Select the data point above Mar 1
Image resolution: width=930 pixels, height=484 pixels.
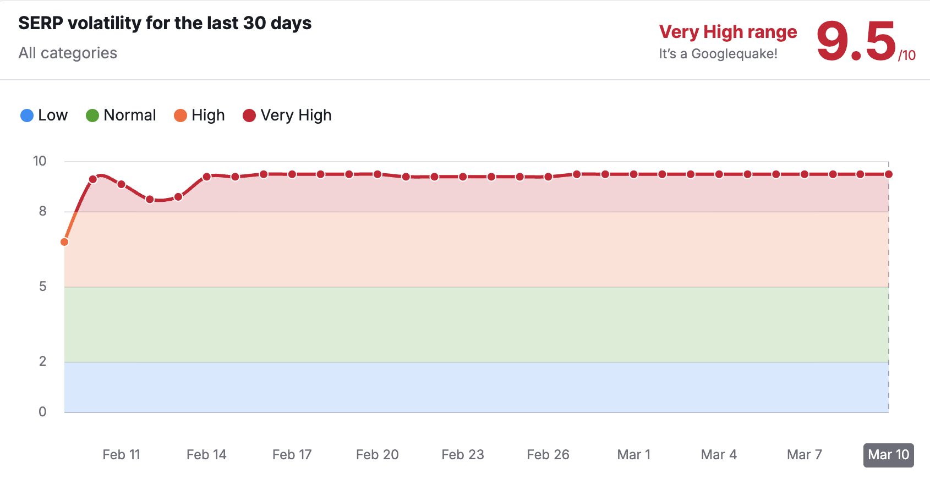pos(634,174)
